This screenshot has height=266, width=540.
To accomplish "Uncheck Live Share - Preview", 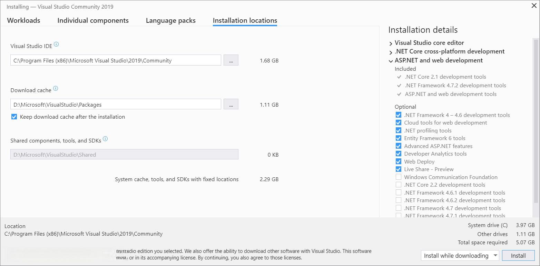I will (399, 169).
